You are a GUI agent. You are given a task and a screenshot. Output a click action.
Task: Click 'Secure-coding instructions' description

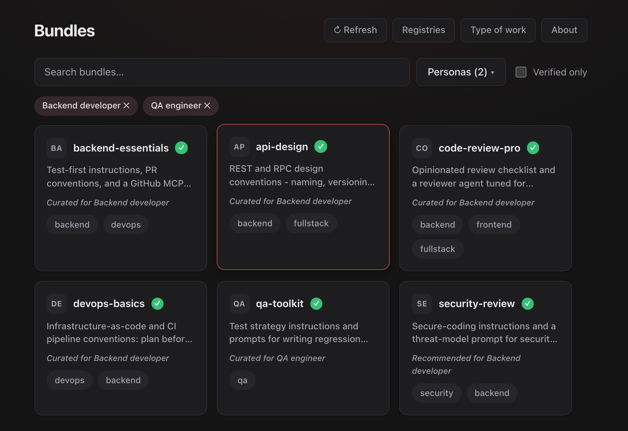pyautogui.click(x=485, y=332)
